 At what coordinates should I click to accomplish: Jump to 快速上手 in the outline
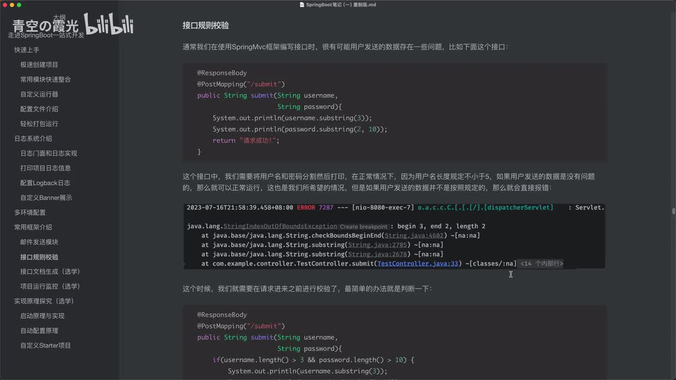[26, 50]
